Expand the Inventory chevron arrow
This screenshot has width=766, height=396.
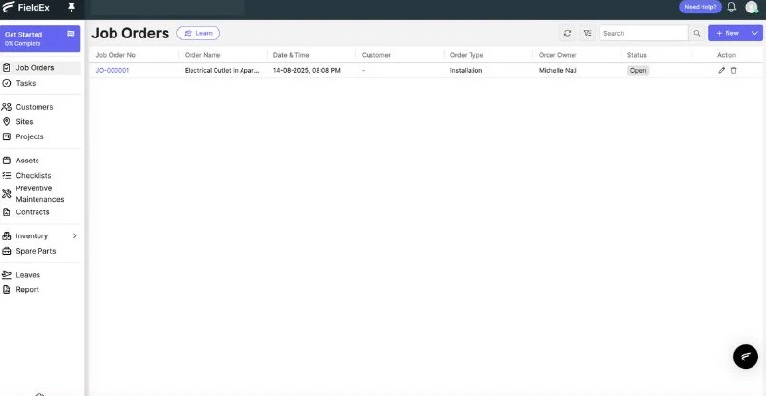click(x=75, y=236)
